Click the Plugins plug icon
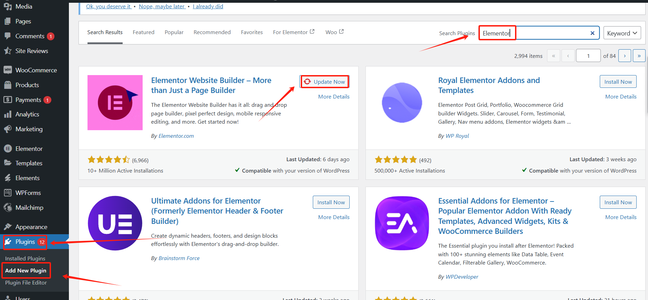The image size is (648, 300). pyautogui.click(x=8, y=241)
